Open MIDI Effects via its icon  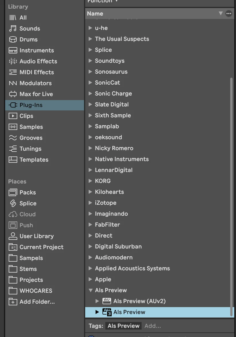pos(13,72)
